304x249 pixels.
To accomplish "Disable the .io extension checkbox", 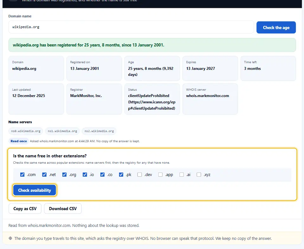I will [x=85, y=174].
